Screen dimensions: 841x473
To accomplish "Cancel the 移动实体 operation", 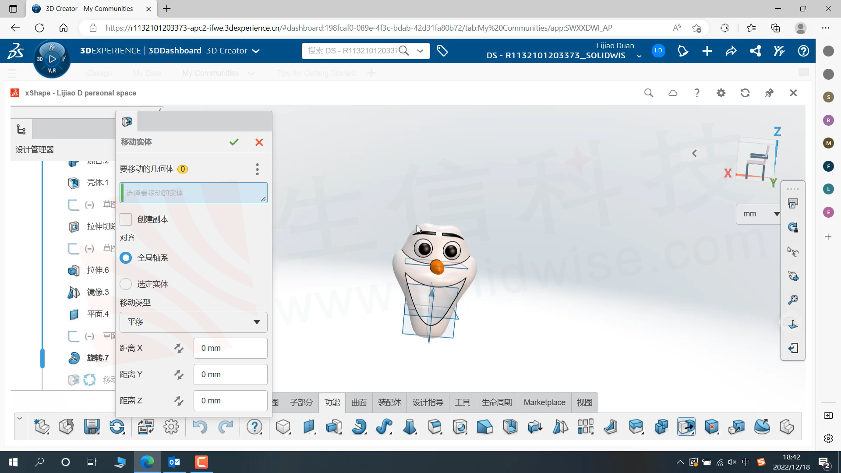I will pos(259,142).
